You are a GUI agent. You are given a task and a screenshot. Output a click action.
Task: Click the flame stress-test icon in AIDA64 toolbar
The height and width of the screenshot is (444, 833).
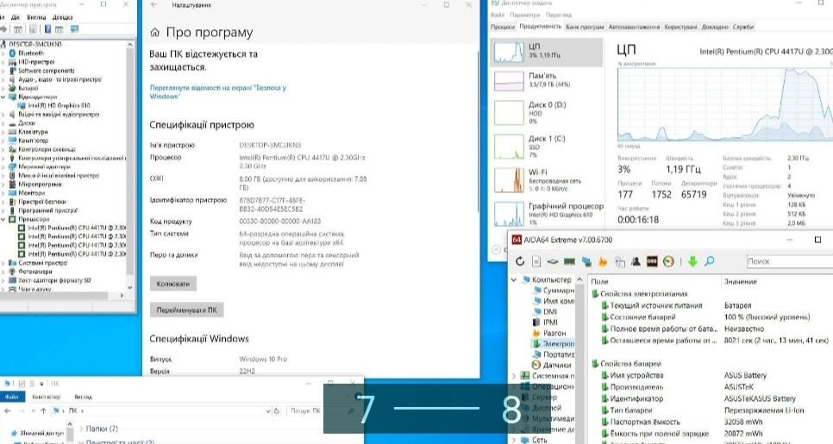point(604,261)
